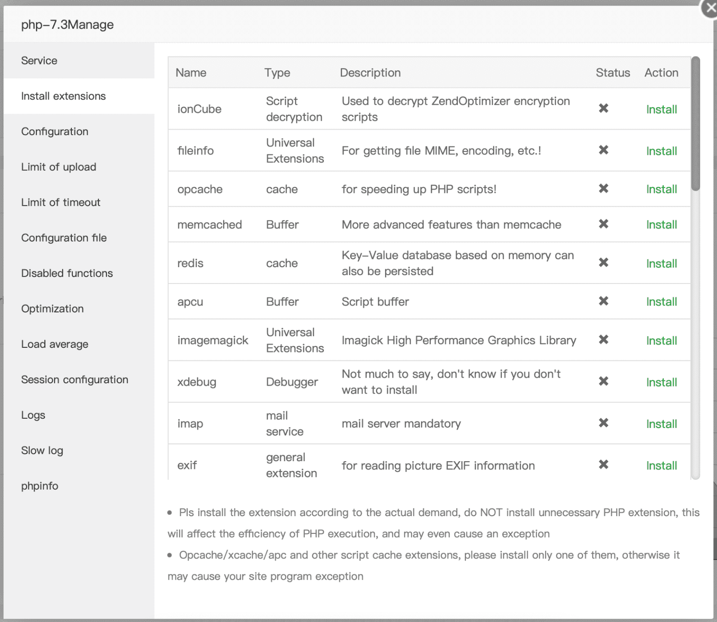Install the memcached extension
Image resolution: width=717 pixels, height=622 pixels.
(x=661, y=225)
